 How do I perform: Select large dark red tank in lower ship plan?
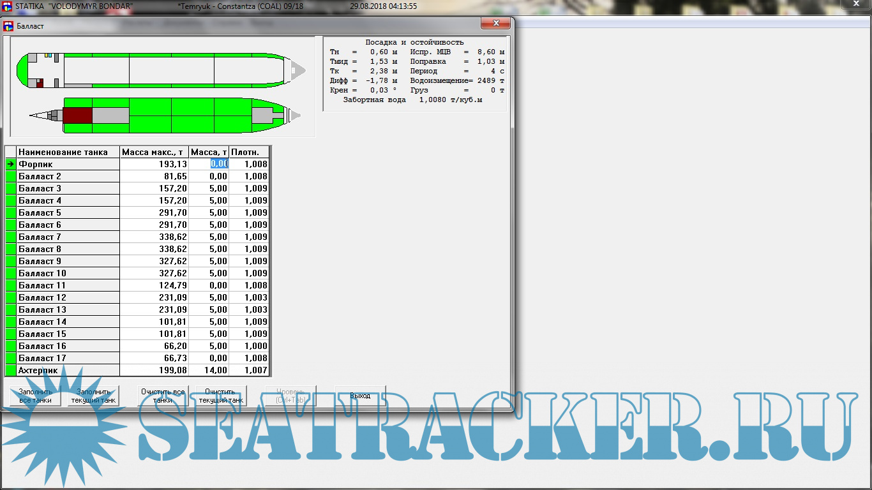click(x=77, y=115)
